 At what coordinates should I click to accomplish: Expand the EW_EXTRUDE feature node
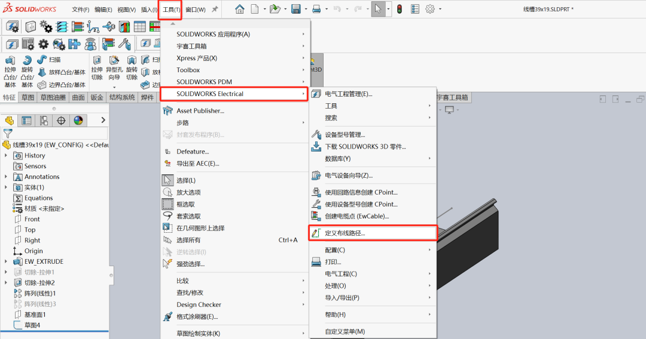[6, 261]
